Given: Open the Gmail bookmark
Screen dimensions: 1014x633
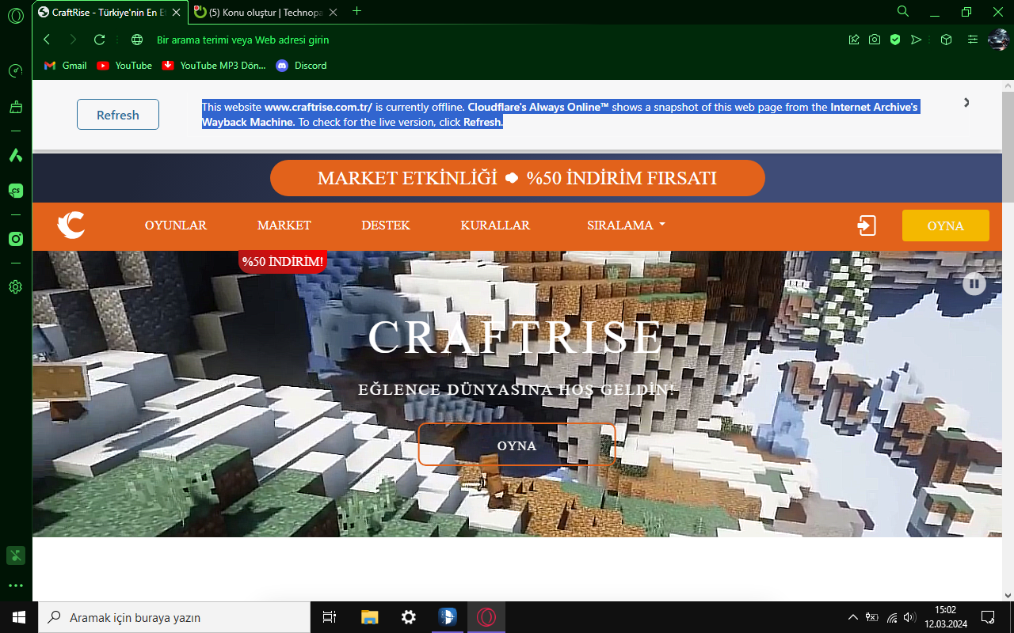Looking at the screenshot, I should click(x=66, y=66).
